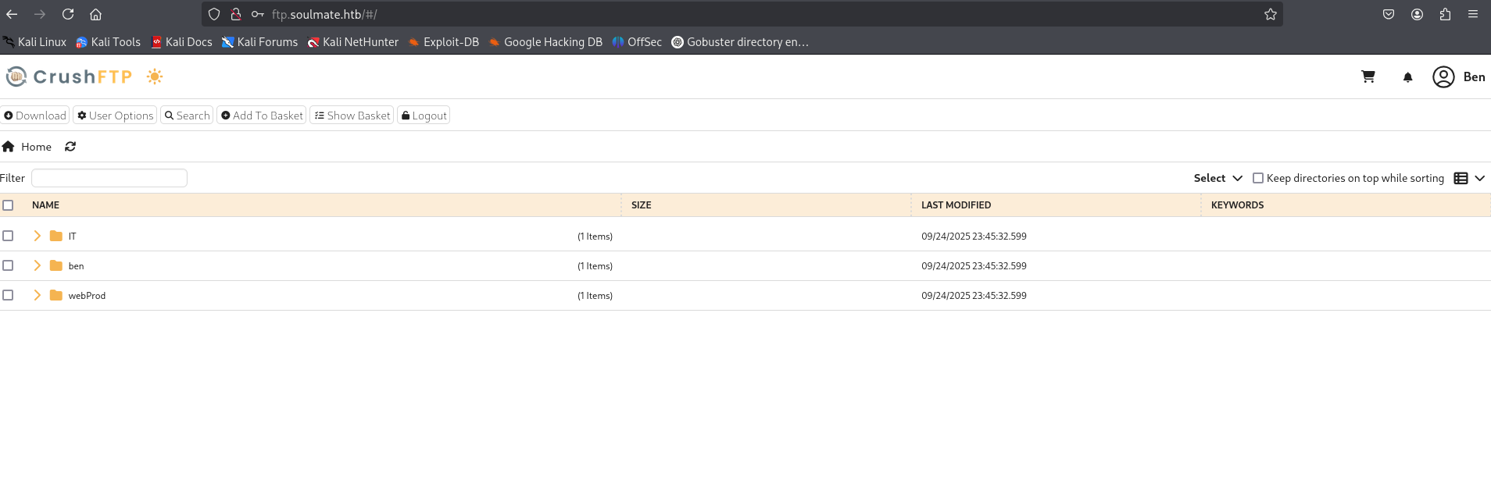
Task: Click the CrushFTP logo
Action: [69, 76]
